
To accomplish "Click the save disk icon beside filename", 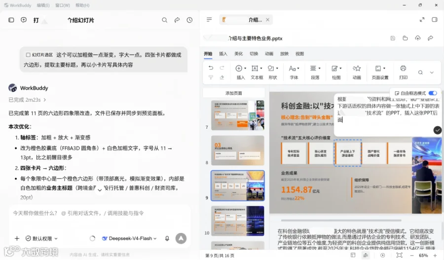I will [x=393, y=38].
